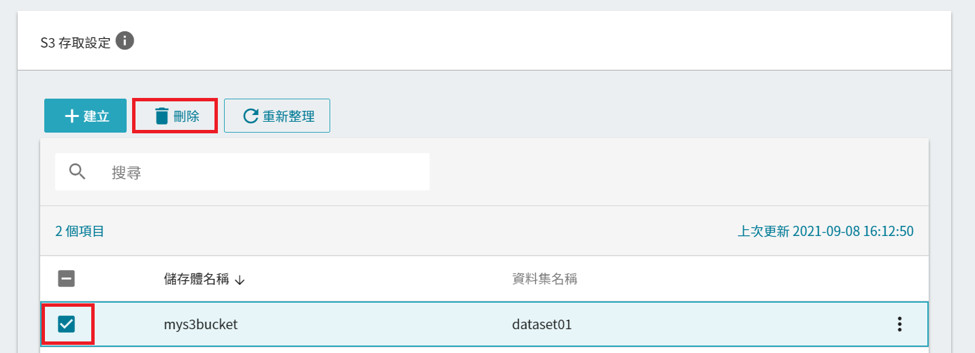Select the mys3bucket bucket name
The height and width of the screenshot is (353, 975).
point(201,324)
